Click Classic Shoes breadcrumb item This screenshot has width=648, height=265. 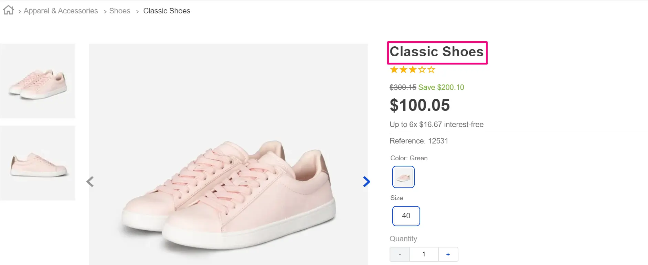point(167,11)
